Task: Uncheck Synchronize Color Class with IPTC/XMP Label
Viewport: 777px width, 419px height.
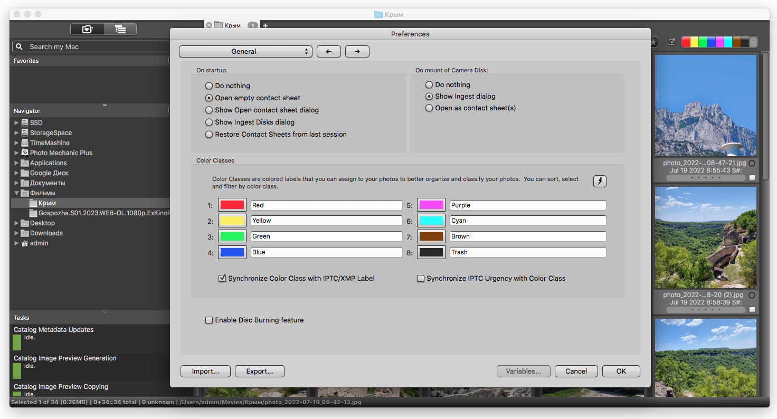Action: [x=222, y=278]
